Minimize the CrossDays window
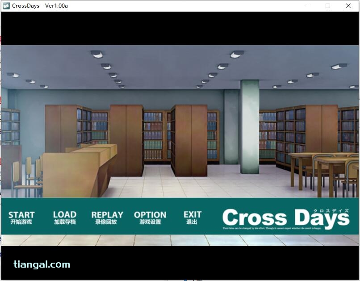This screenshot has width=360, height=281. click(308, 6)
